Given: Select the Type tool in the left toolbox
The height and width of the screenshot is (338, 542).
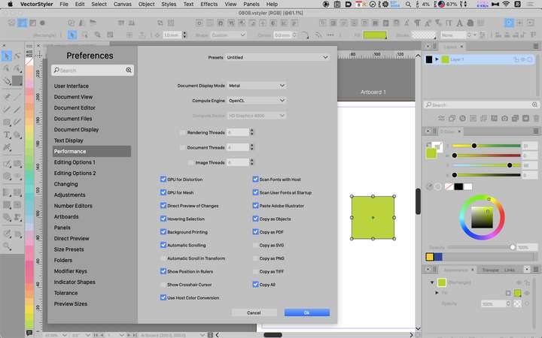Looking at the screenshot, I should [x=7, y=135].
